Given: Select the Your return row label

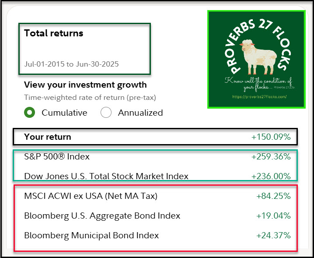Looking at the screenshot, I should click(x=47, y=137).
